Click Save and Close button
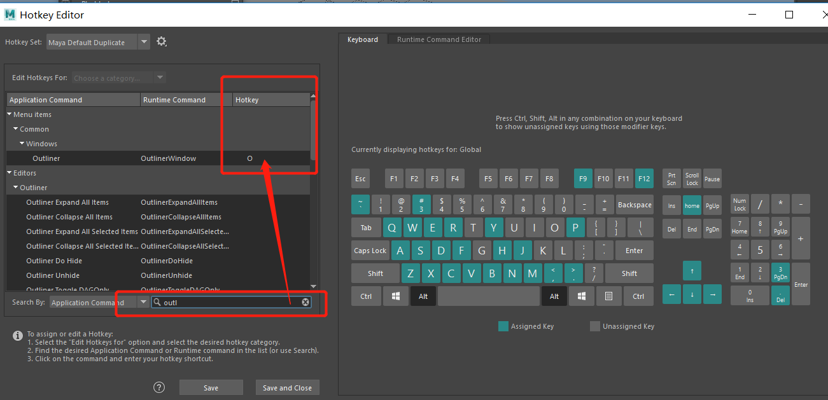The width and height of the screenshot is (828, 400). [x=287, y=387]
